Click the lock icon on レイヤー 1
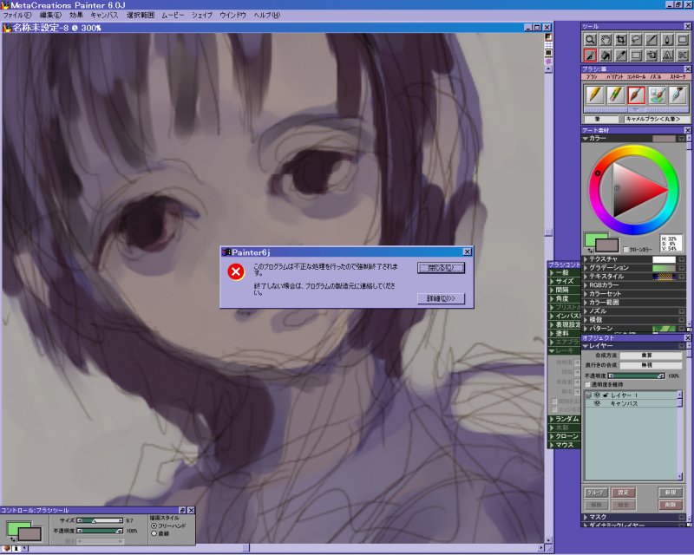 point(606,395)
